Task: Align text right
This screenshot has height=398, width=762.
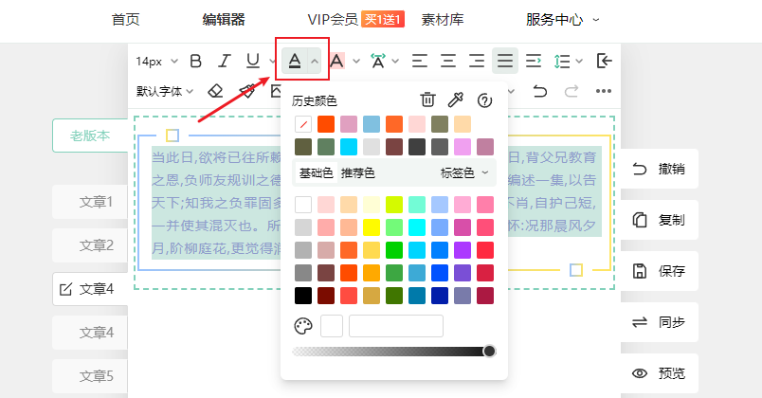Action: [x=476, y=62]
